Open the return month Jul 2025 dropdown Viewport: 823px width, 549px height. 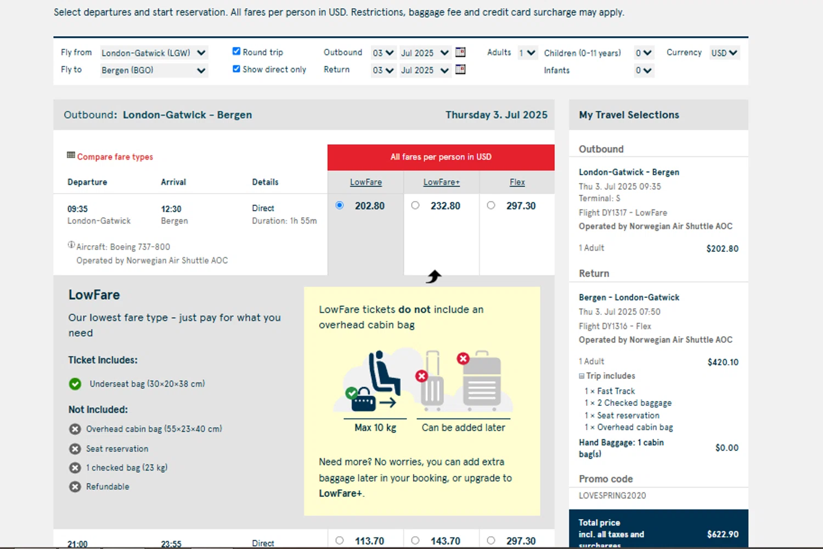click(x=425, y=70)
